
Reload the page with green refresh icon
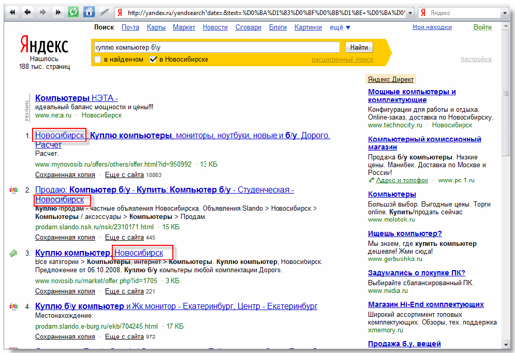tap(73, 12)
